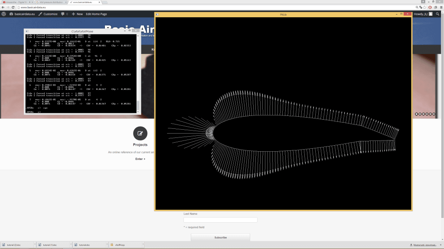Screen dimensions: 444x249
Task: Expand options for tutorial (2).doc download
Action: pos(35,245)
